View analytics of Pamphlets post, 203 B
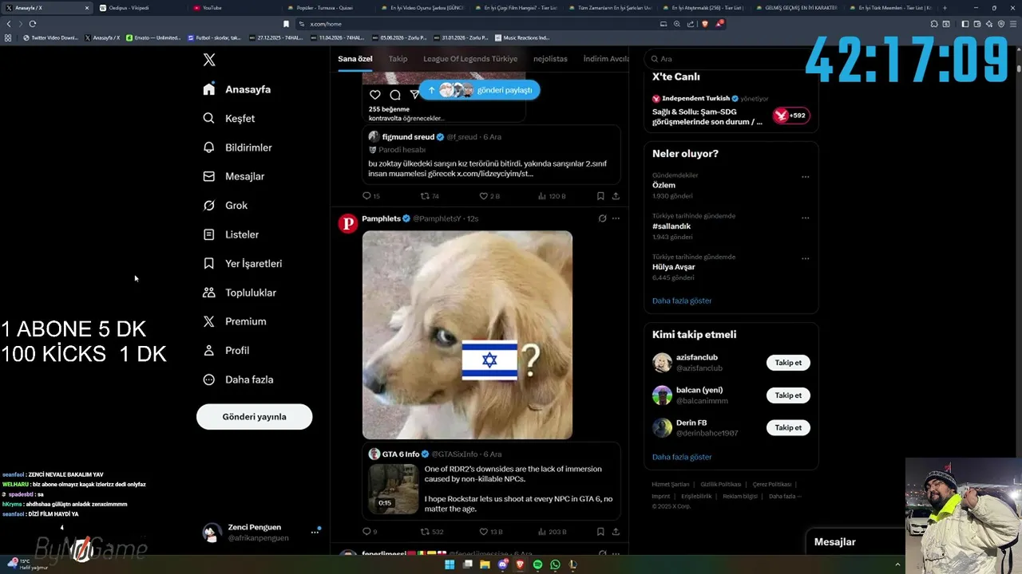This screenshot has width=1022, height=574. 552,531
